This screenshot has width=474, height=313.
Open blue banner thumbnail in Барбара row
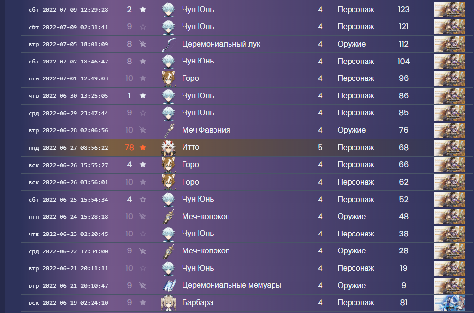(449, 303)
